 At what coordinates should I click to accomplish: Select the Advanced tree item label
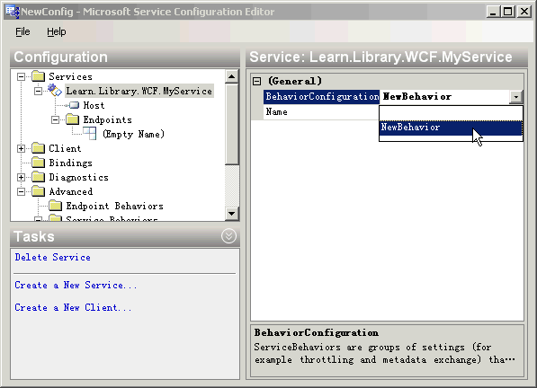pyautogui.click(x=70, y=191)
